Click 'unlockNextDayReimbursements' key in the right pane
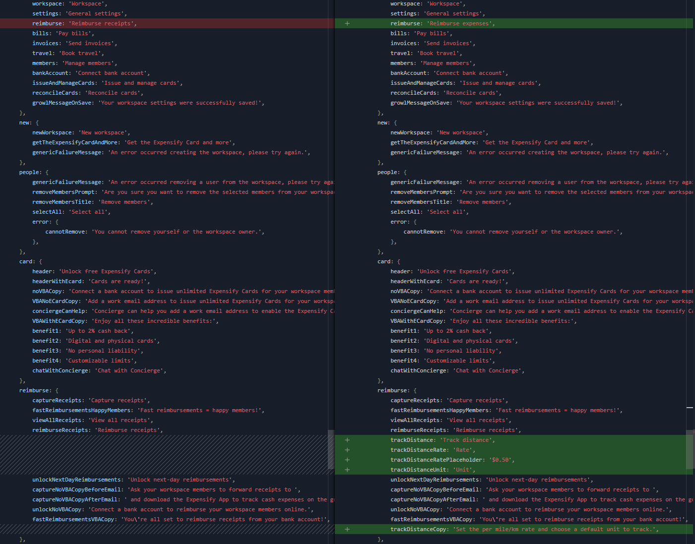Image resolution: width=695 pixels, height=544 pixels. pos(435,480)
